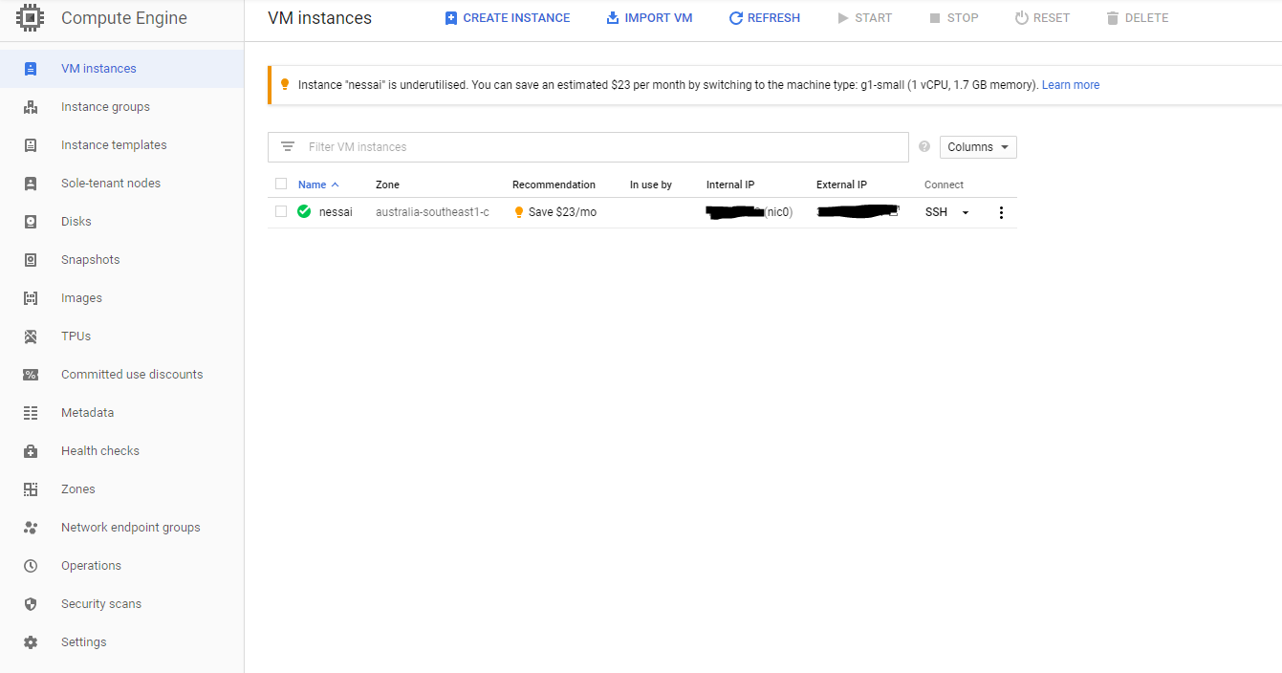Viewport: 1282px width, 673px height.
Task: Click the SSH connect button for nessai
Action: 936,212
